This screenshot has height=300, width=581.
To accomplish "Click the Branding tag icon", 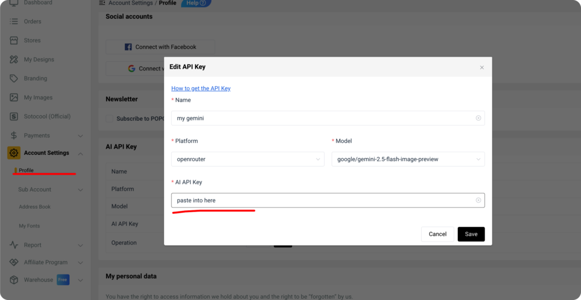I will (14, 78).
